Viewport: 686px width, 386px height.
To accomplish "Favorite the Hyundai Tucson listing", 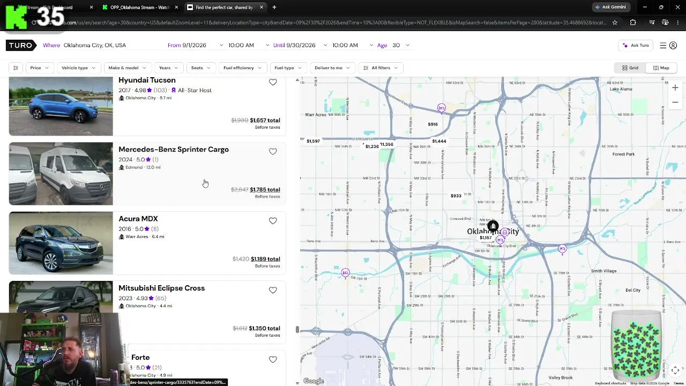I will [273, 82].
